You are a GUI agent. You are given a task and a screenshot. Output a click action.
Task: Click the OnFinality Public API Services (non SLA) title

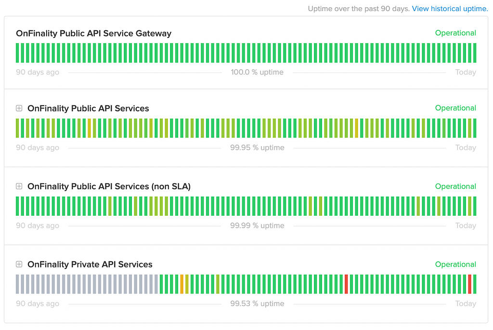(x=109, y=186)
